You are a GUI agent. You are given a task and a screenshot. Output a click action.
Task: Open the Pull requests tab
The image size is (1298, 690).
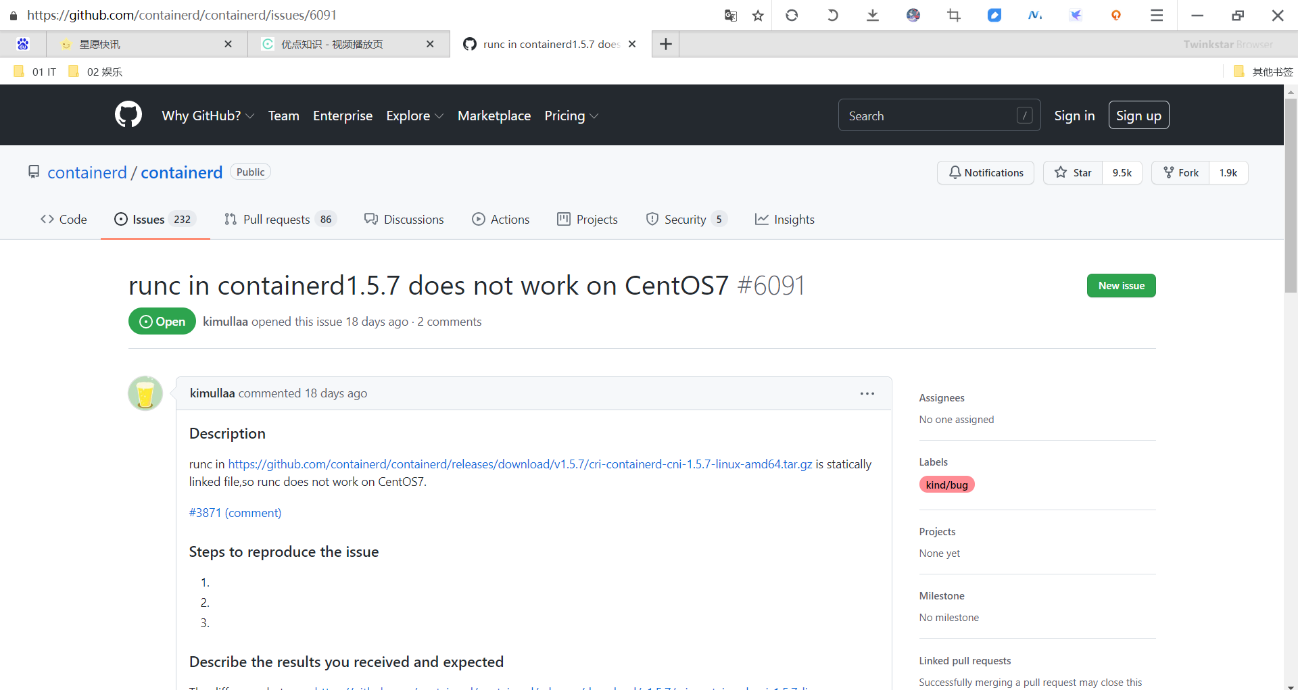coord(280,220)
